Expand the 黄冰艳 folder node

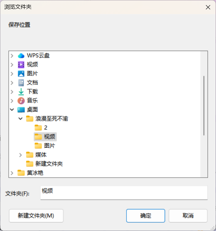pyautogui.click(x=12, y=173)
